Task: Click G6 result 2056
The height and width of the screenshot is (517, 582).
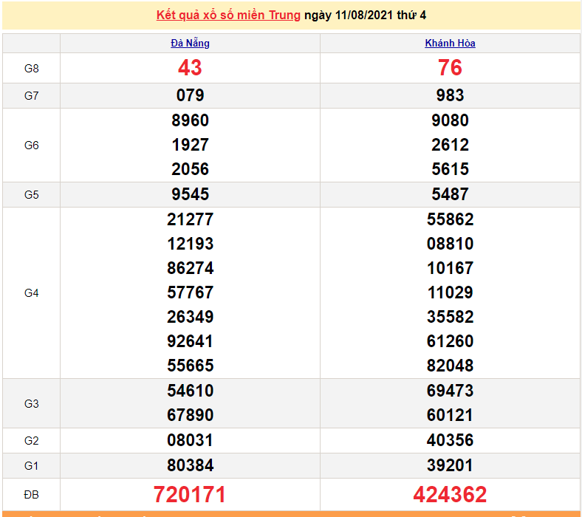Action: pyautogui.click(x=190, y=169)
